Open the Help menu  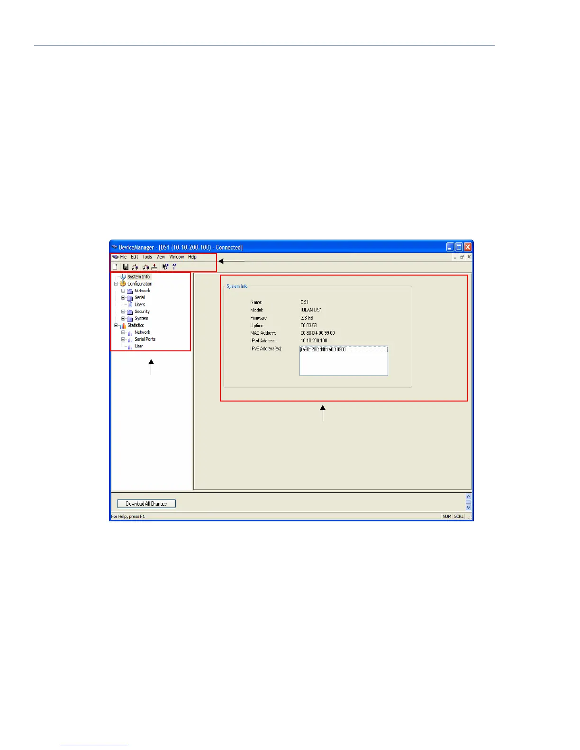(192, 257)
